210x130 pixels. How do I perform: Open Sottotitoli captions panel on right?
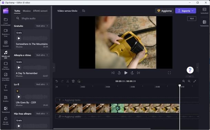coord(204,11)
